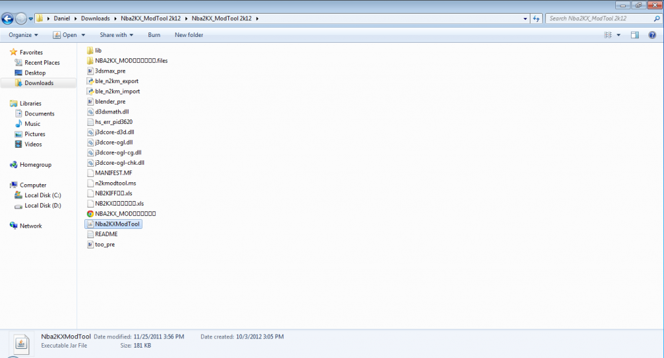Click Downloads in the address bar path

(95, 18)
